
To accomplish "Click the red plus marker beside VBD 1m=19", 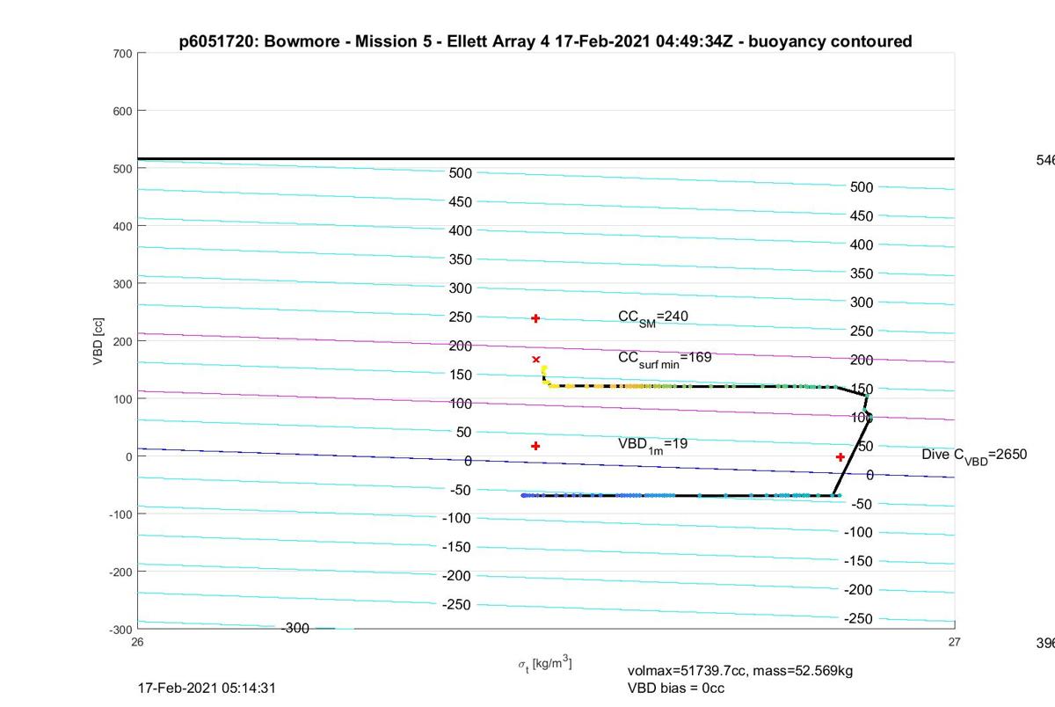I will [x=535, y=446].
